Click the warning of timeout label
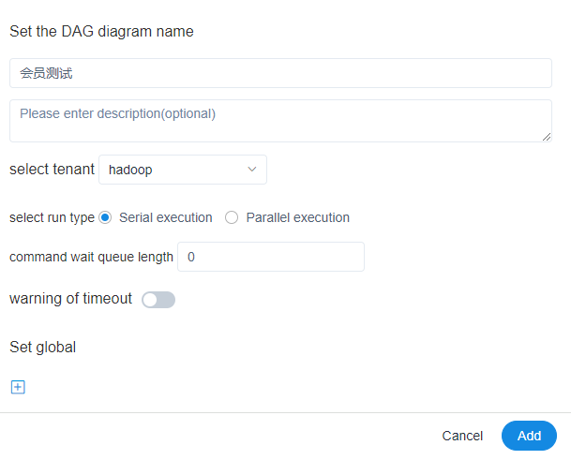This screenshot has height=460, width=571. [70, 299]
